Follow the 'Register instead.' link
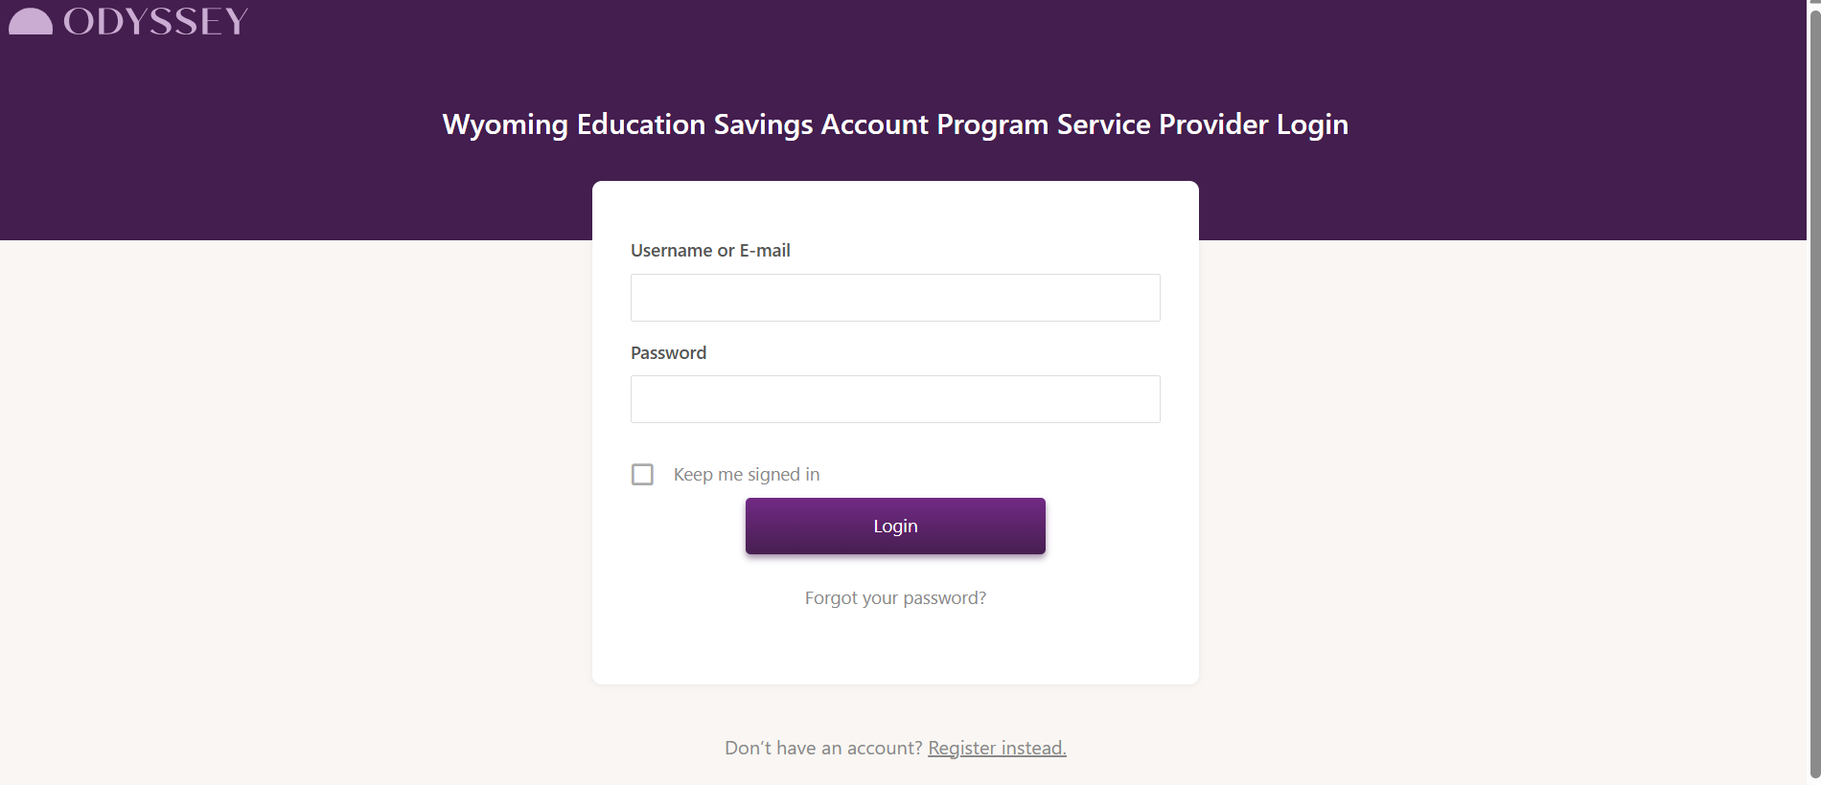This screenshot has width=1821, height=785. pyautogui.click(x=997, y=748)
